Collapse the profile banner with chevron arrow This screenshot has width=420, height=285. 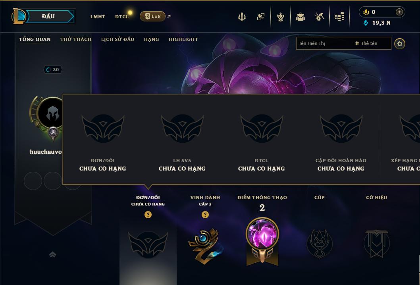[x=52, y=254]
